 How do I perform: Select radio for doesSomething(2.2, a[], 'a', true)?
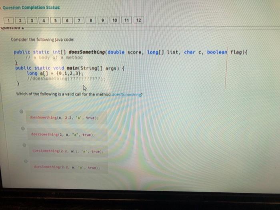coord(24,145)
